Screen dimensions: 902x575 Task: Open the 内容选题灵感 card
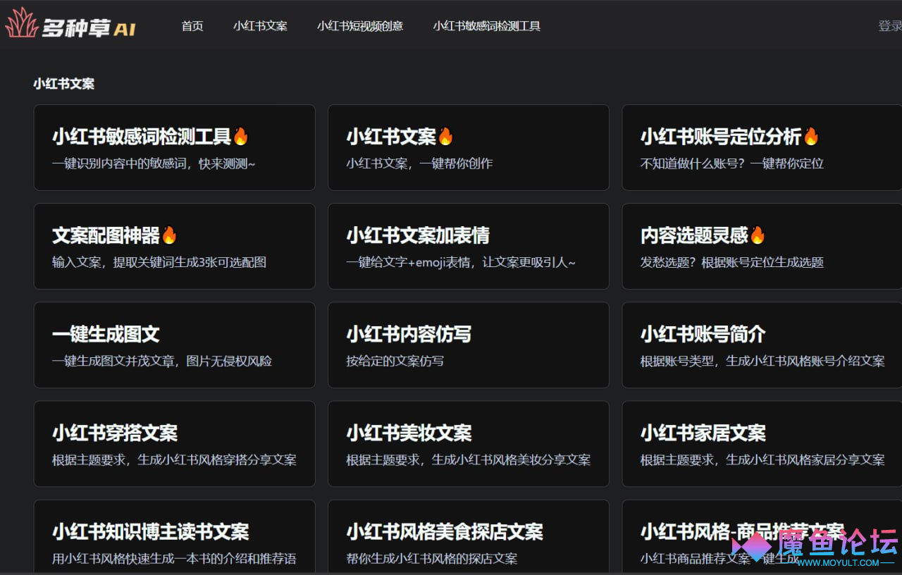[x=762, y=247]
